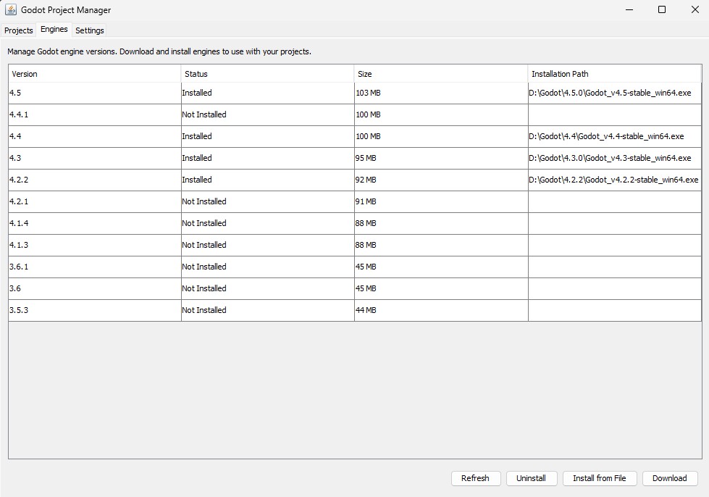Click Install from File button
The height and width of the screenshot is (497, 709).
(599, 478)
